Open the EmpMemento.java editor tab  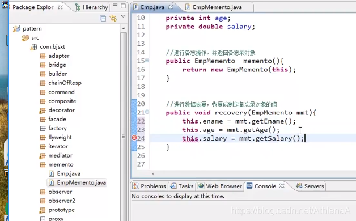(217, 7)
